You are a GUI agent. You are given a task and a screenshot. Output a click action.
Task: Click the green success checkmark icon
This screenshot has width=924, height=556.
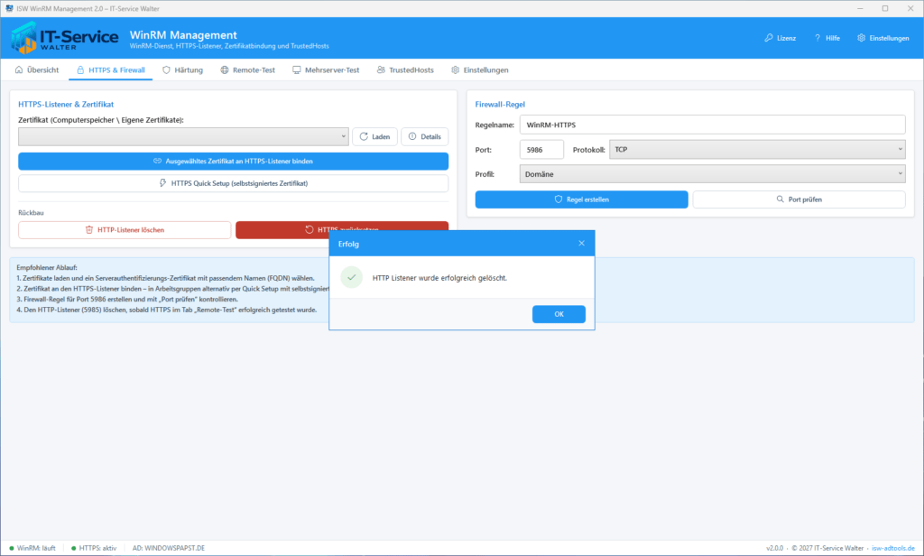pos(352,278)
